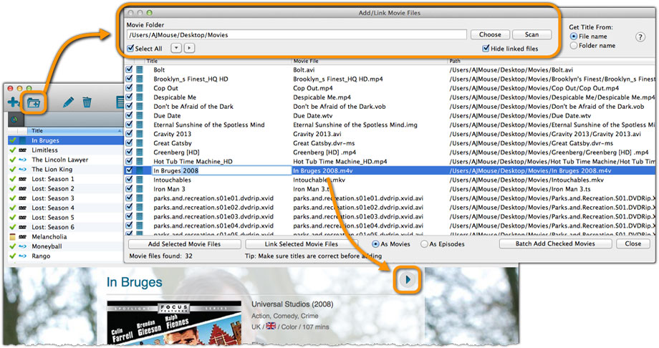
Task: Click the Blu-ray icon beside The Lincoln Lawyer
Action: [23, 160]
